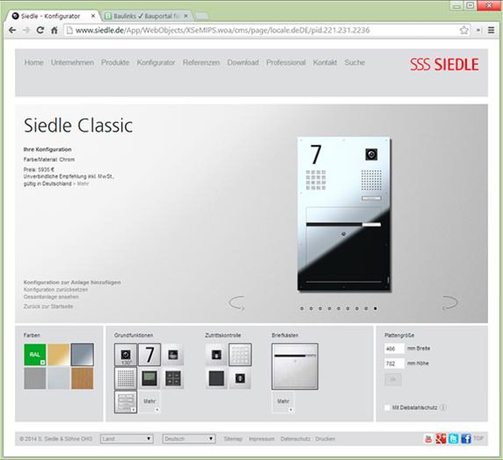Open Konfigurator menu item
This screenshot has width=503, height=460.
pos(156,63)
